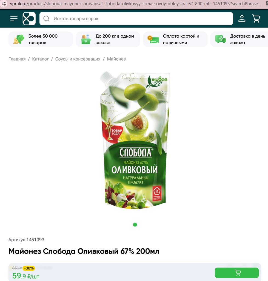The image size is (268, 281).
Task: Add mayonnaise to cart with green button
Action: pos(237,273)
